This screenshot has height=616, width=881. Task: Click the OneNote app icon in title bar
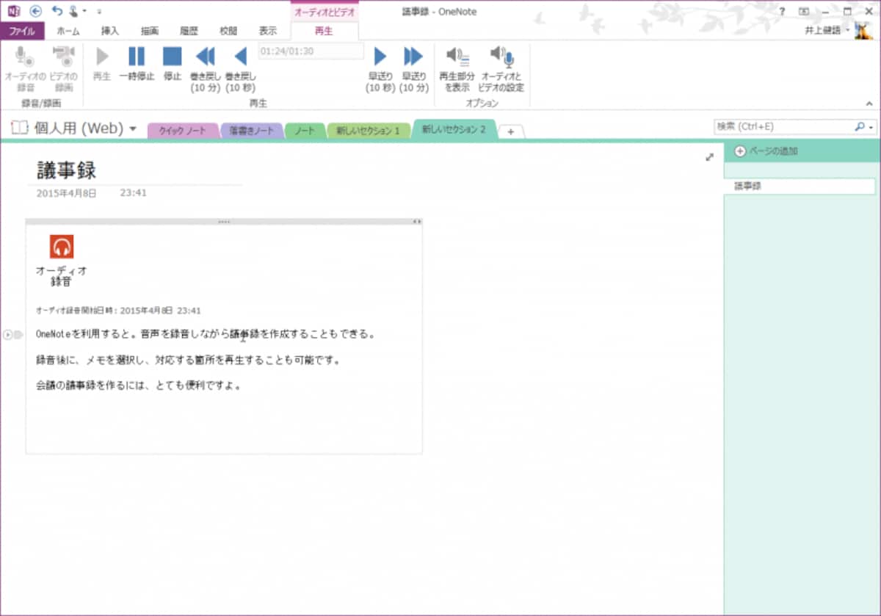(13, 11)
